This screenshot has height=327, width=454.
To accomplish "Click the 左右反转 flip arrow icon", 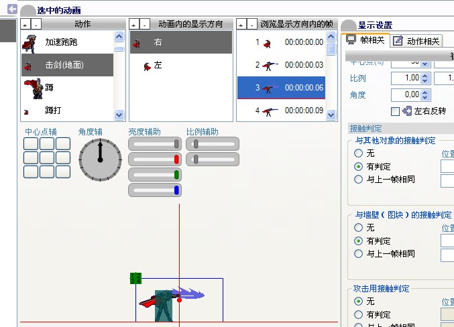I will tap(407, 111).
